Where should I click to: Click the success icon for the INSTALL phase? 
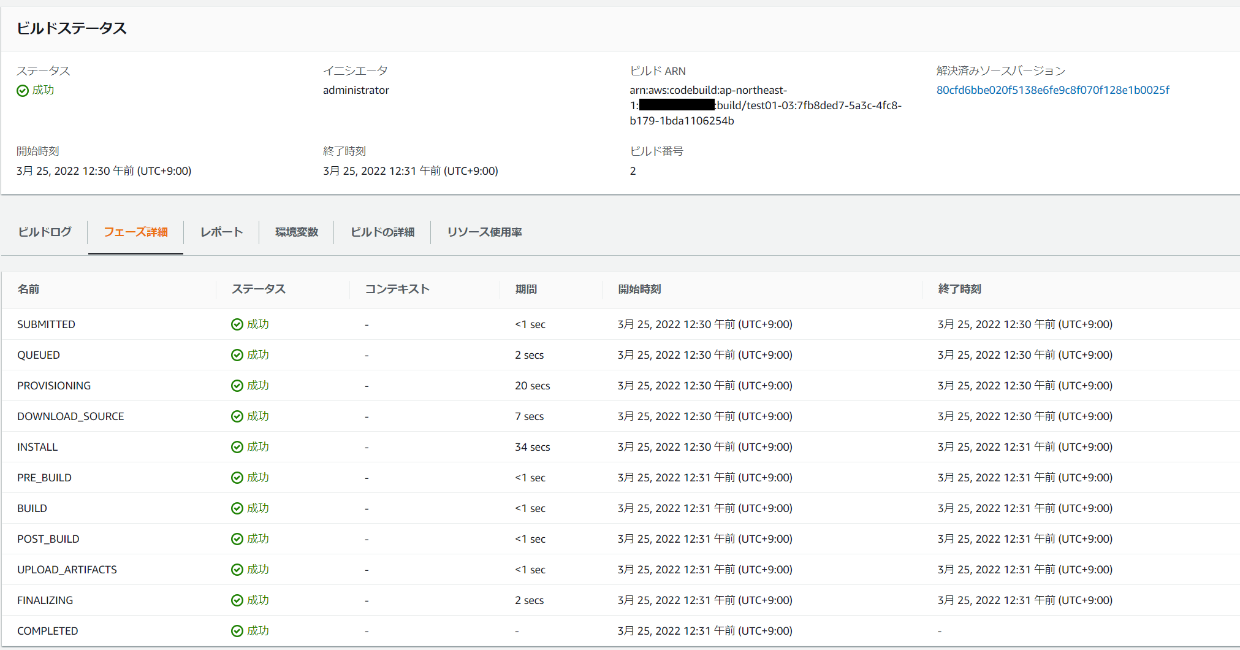point(237,446)
